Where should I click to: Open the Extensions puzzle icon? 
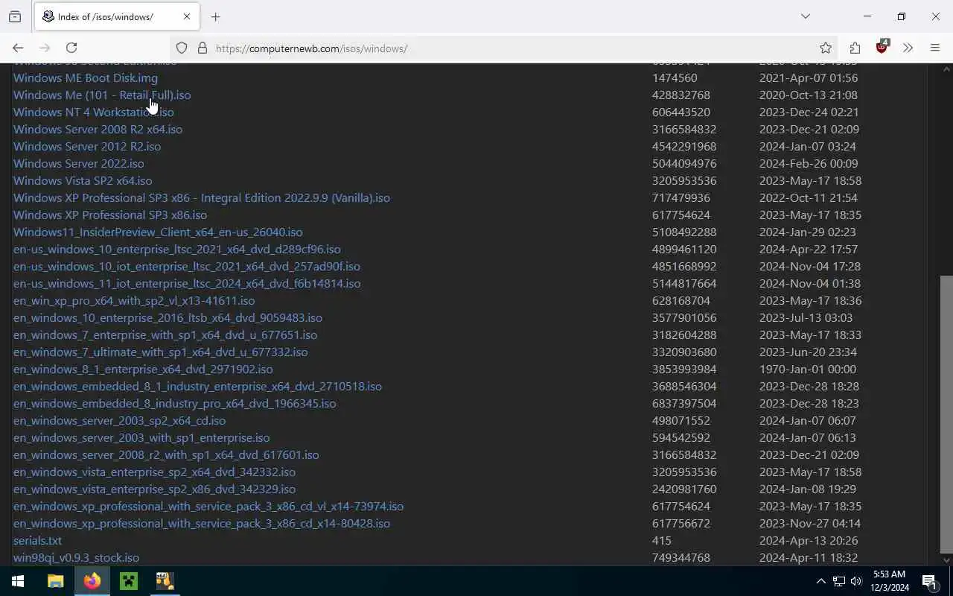[x=855, y=48]
